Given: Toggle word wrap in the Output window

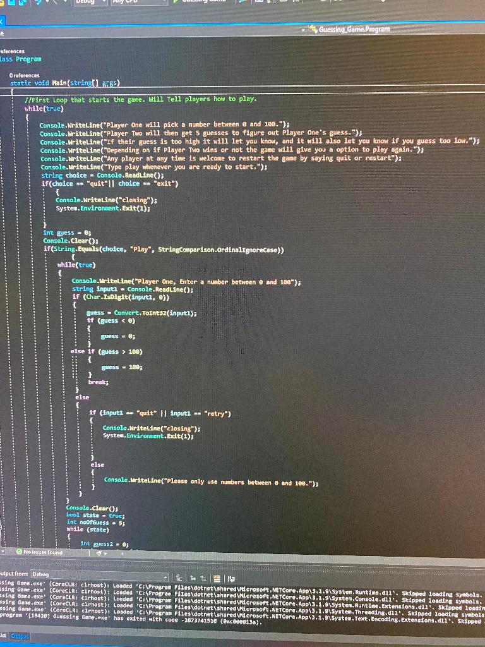Looking at the screenshot, I should point(231,579).
